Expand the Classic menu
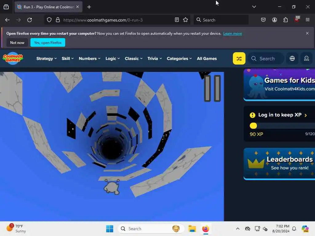Viewport: 315px width, 236px height. (134, 59)
